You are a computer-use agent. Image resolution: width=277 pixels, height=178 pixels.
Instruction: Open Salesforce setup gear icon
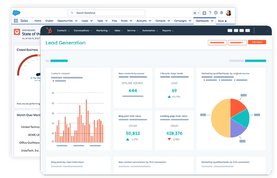click(216, 13)
